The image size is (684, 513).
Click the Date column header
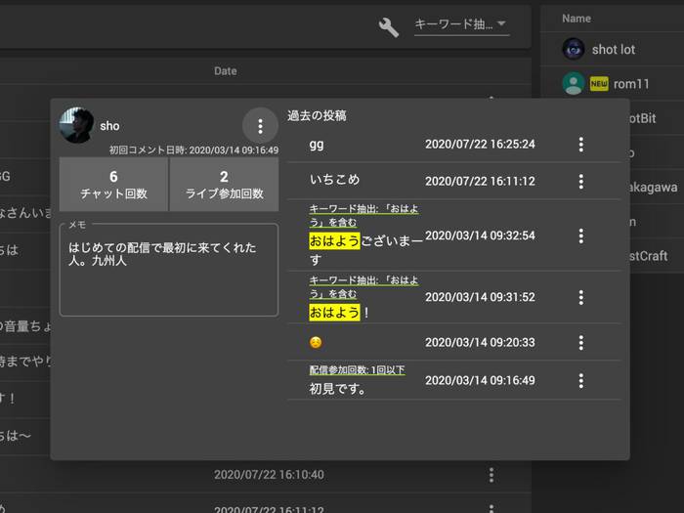coord(225,71)
